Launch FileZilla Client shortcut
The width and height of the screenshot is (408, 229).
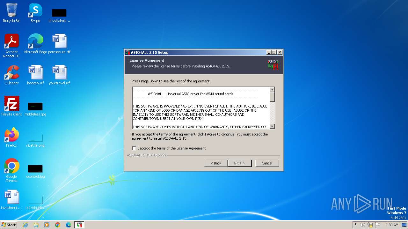point(11,106)
